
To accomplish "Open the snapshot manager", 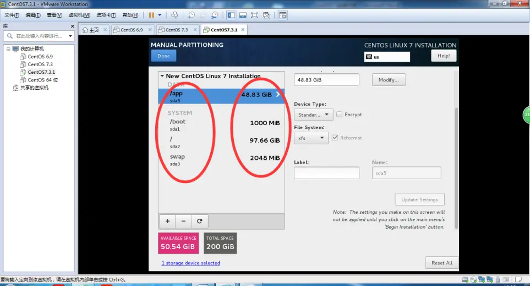I will 215,15.
